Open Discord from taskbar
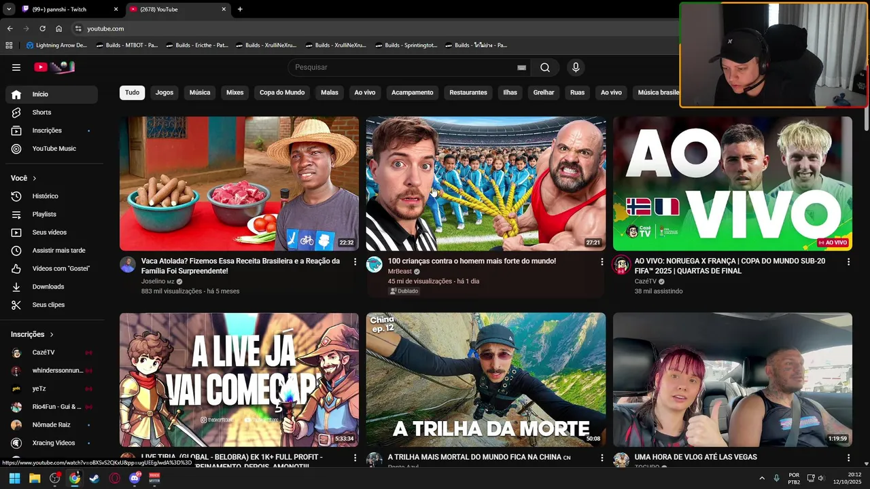The image size is (870, 489). (x=135, y=478)
